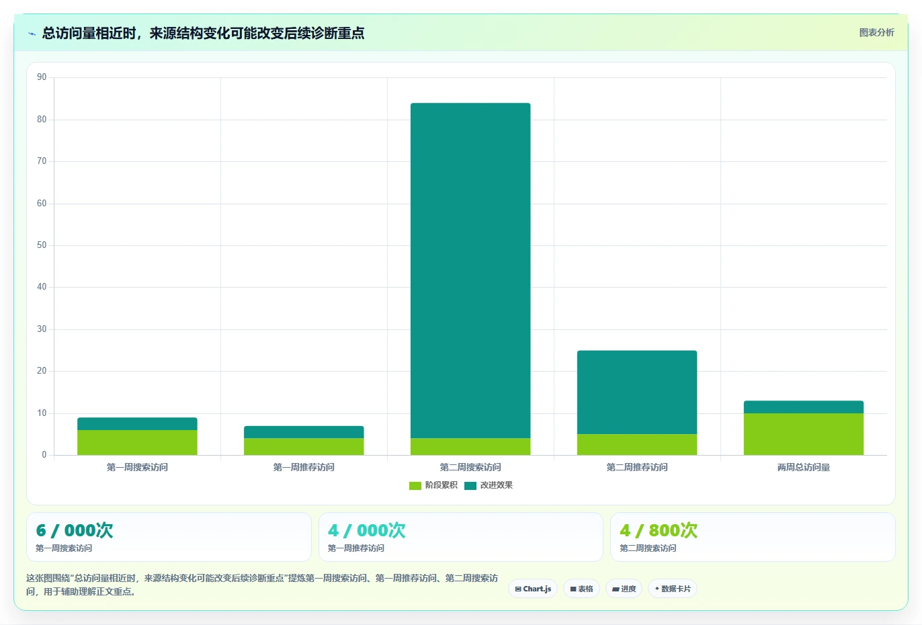Viewport: 922px width, 625px height.
Task: Click the teal segment of the 第一周搜索访问 bar
Action: [137, 424]
